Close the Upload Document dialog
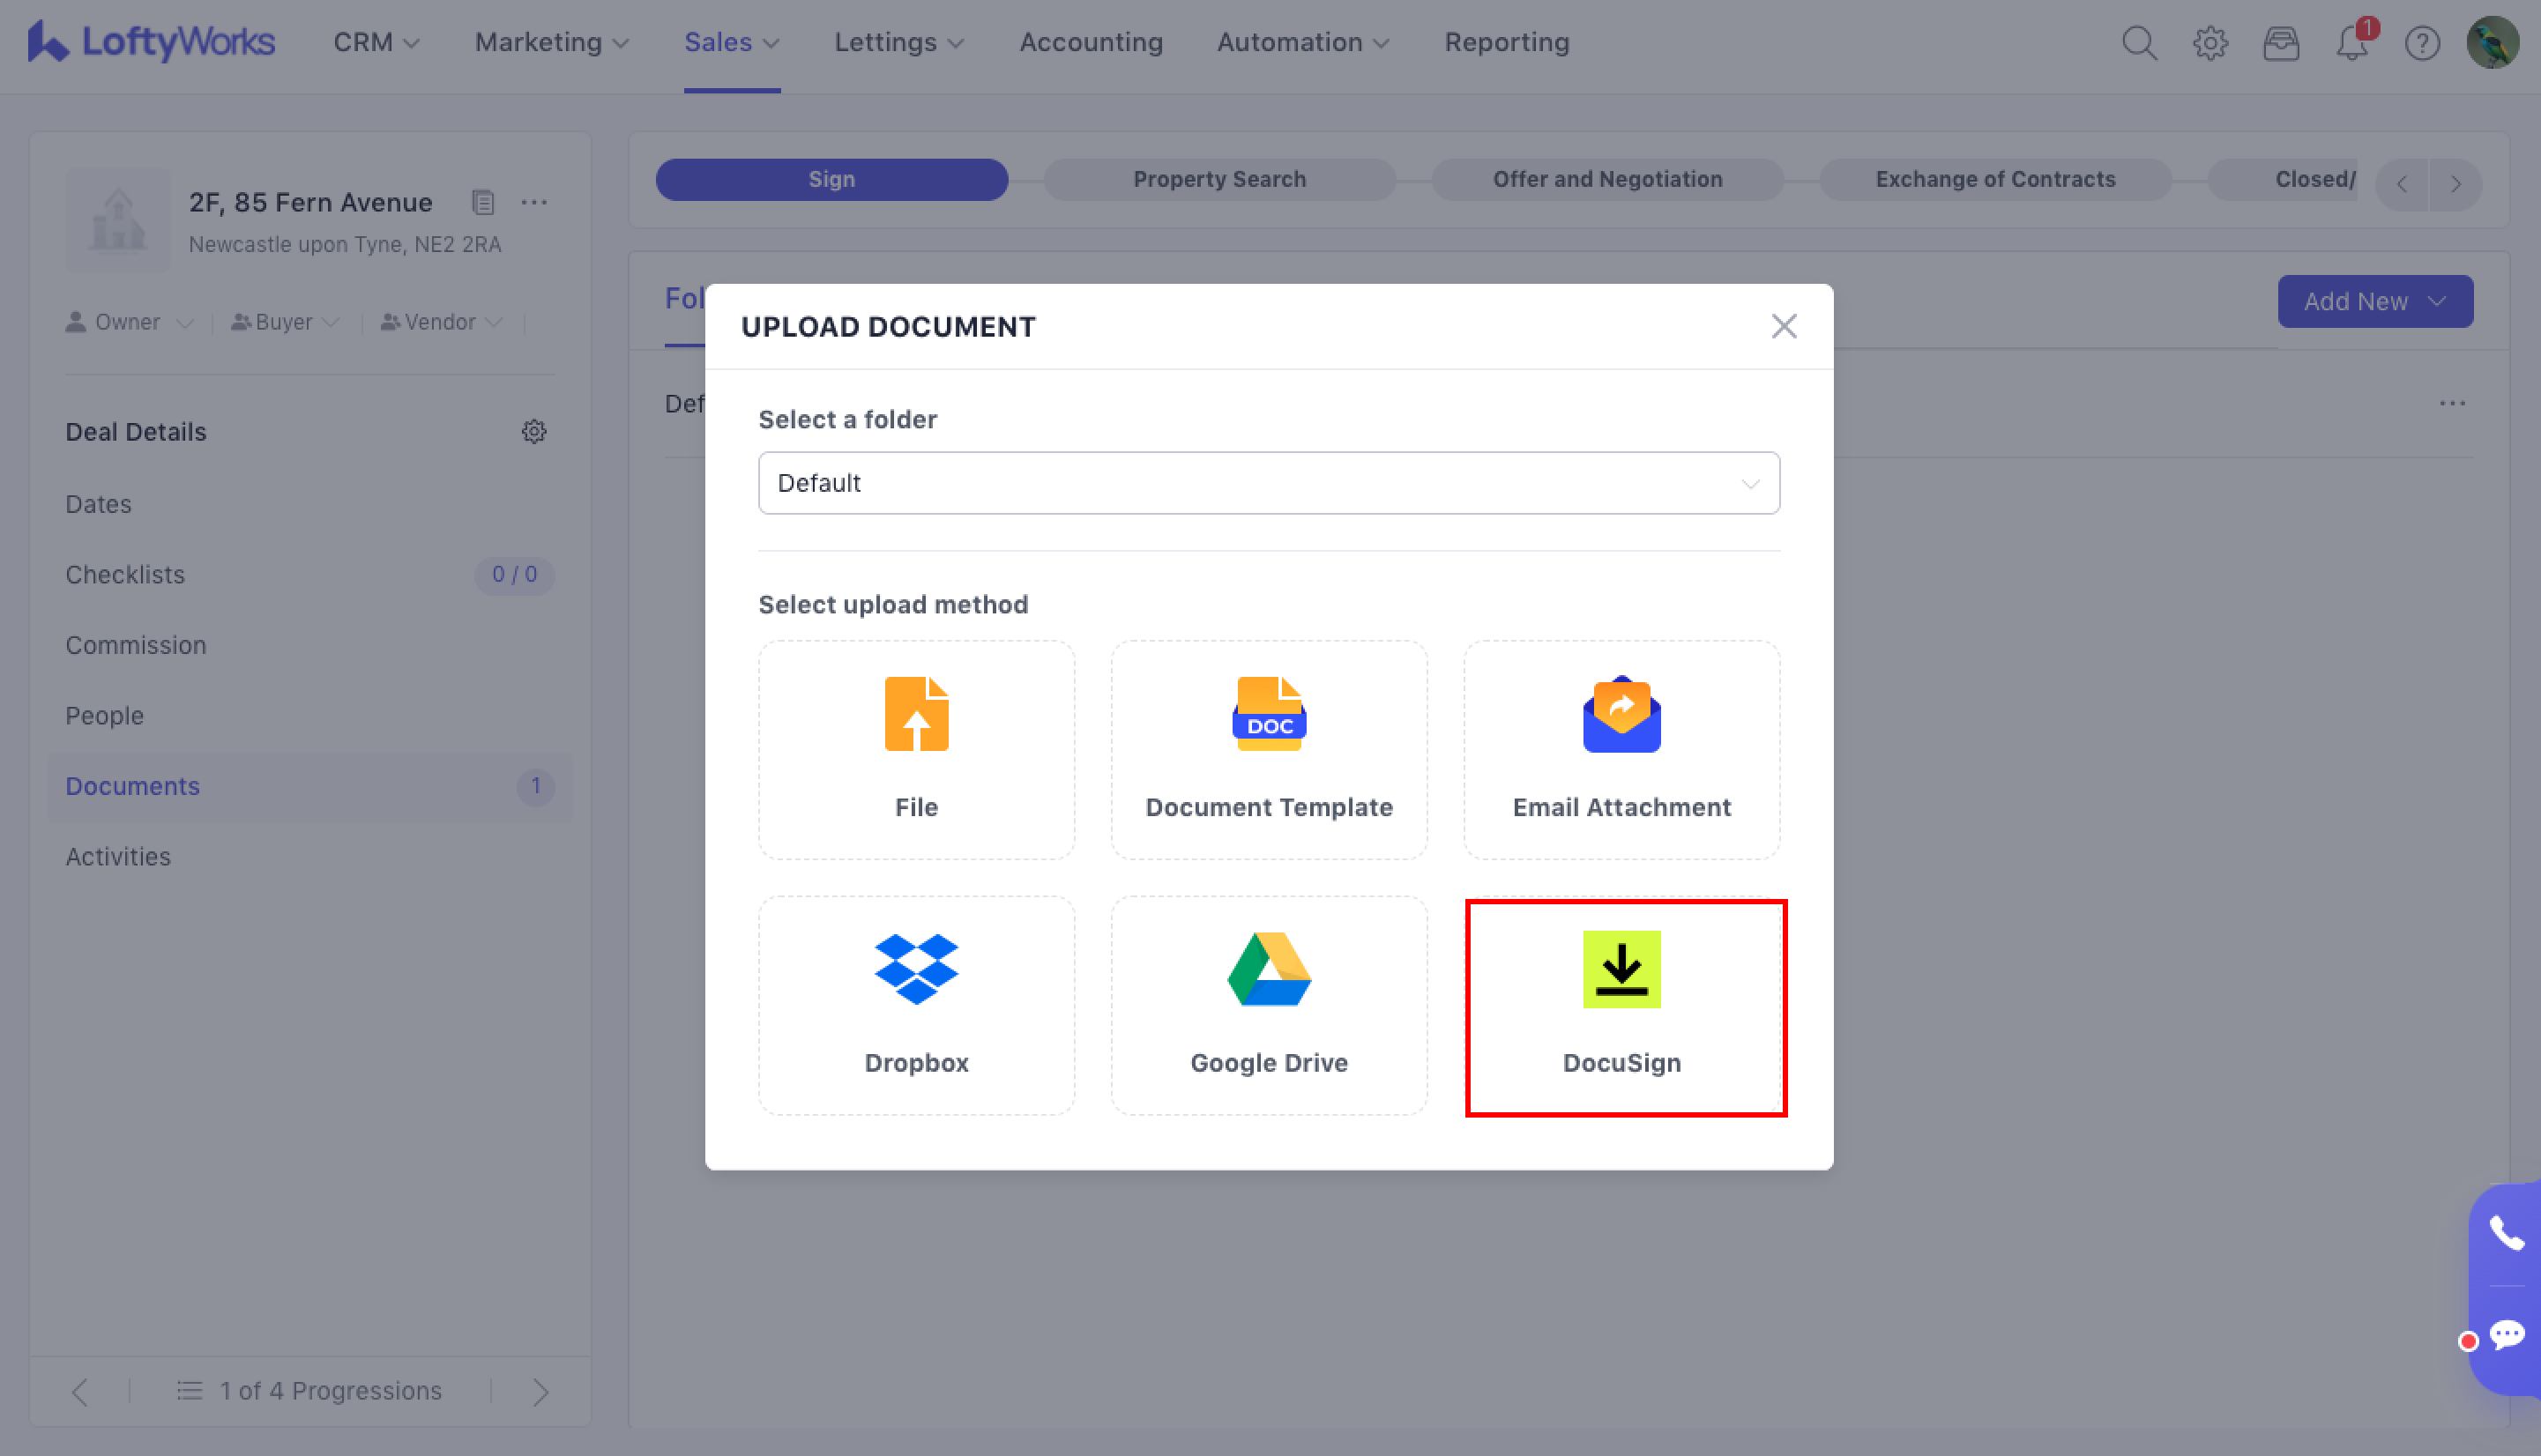 click(x=1783, y=326)
